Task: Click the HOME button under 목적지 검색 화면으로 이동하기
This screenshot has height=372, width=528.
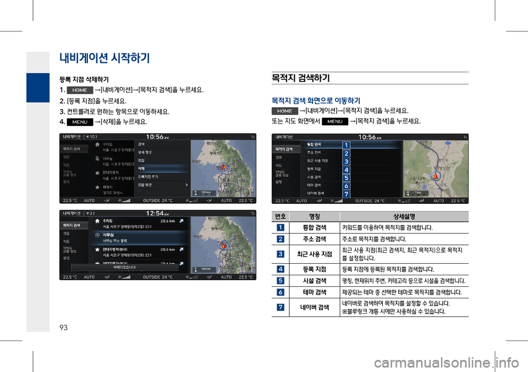Action: [284, 111]
